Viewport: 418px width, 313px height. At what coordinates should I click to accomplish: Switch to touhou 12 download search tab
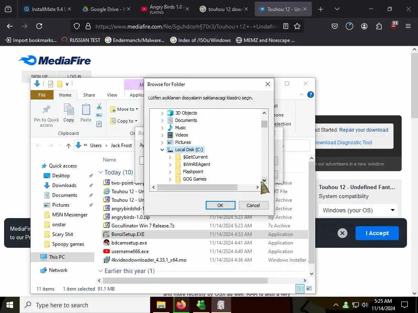coord(223,9)
